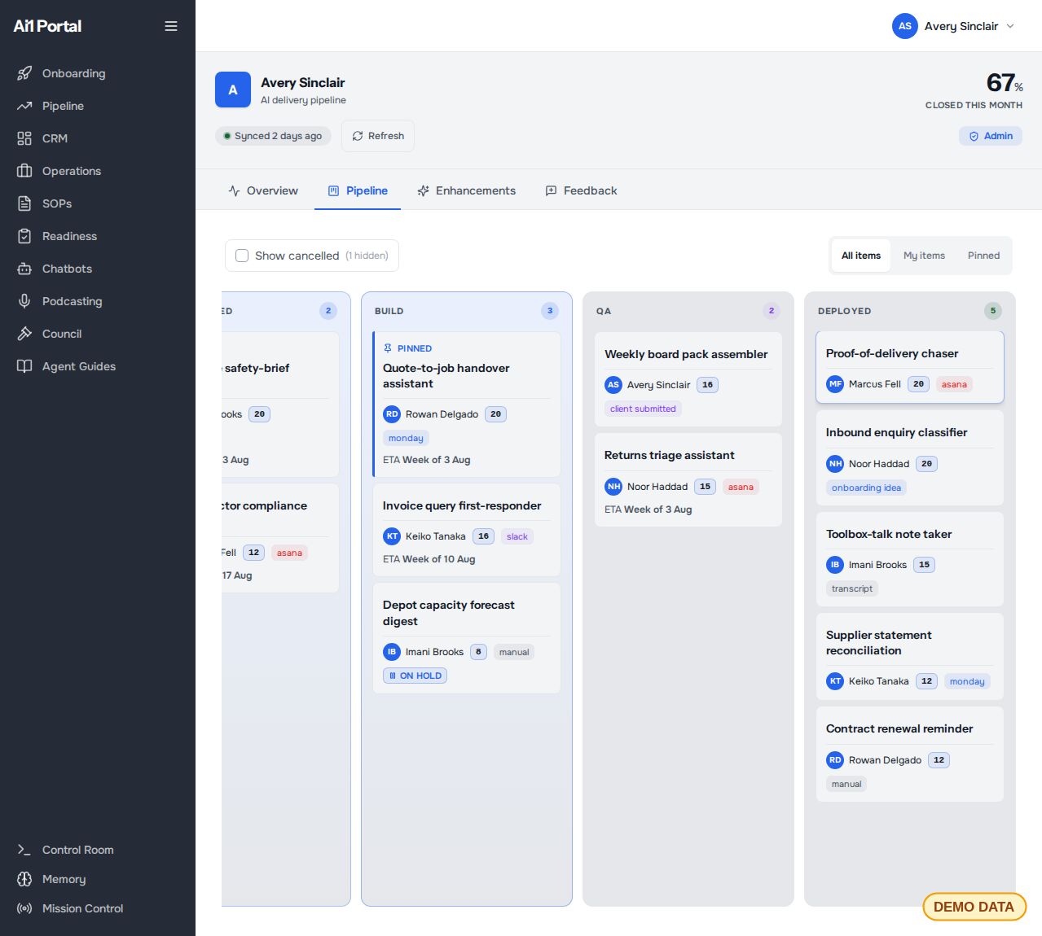
Task: Click the Admin badge
Action: (991, 136)
